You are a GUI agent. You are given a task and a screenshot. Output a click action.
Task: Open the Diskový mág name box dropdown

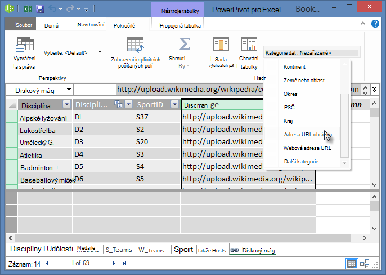(x=69, y=90)
